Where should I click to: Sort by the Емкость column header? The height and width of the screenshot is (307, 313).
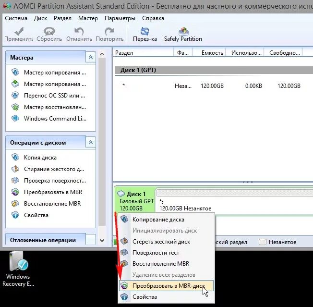(x=209, y=53)
